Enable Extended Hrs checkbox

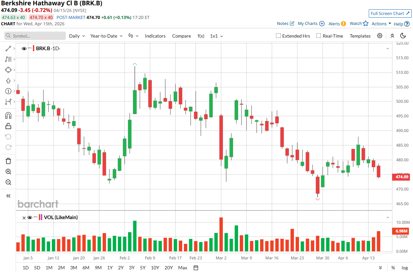pyautogui.click(x=279, y=36)
